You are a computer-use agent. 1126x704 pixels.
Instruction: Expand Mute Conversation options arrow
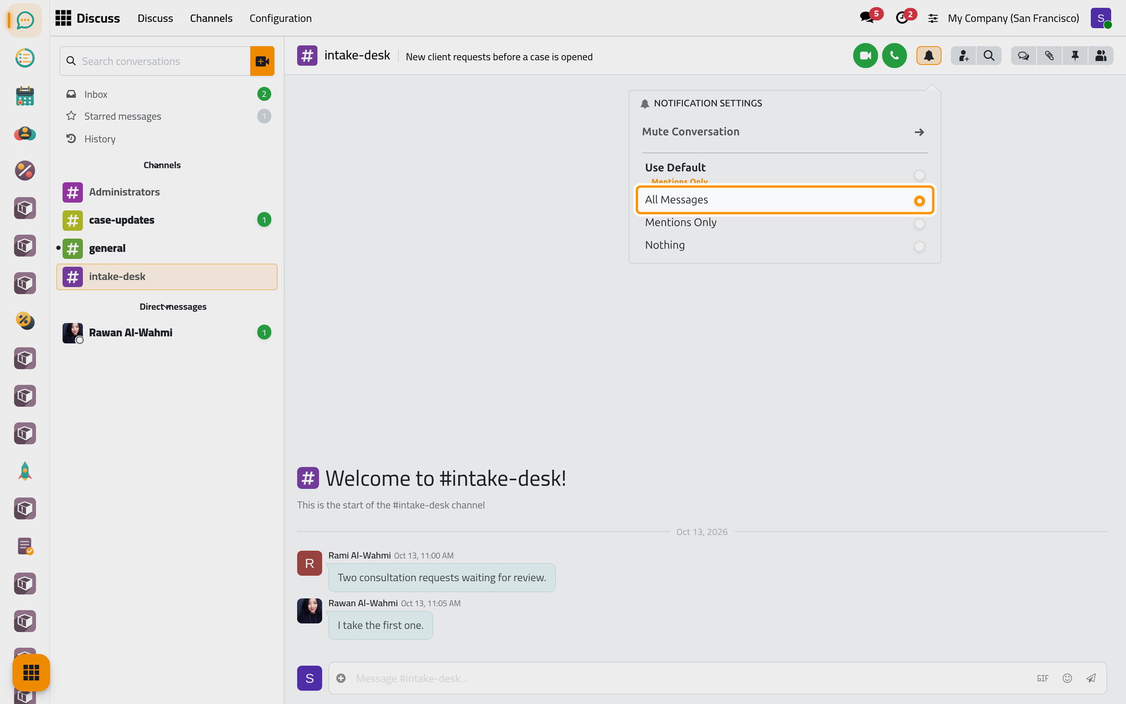pos(919,132)
